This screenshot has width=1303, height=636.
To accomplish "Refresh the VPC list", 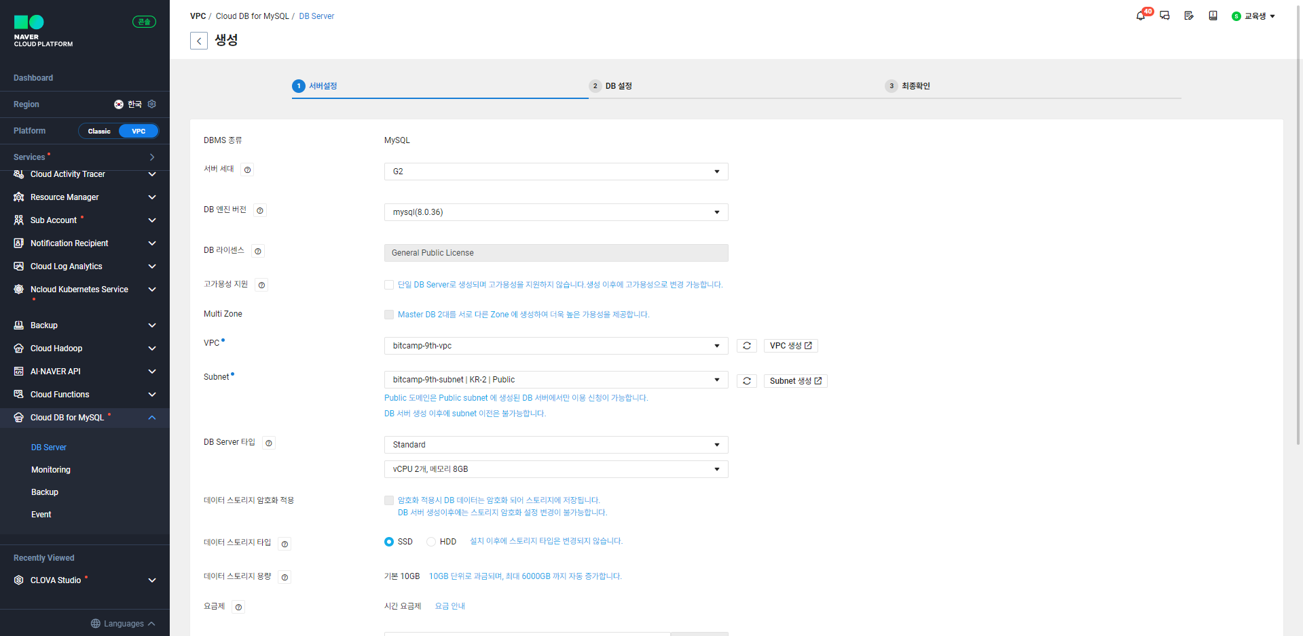I will 747,346.
